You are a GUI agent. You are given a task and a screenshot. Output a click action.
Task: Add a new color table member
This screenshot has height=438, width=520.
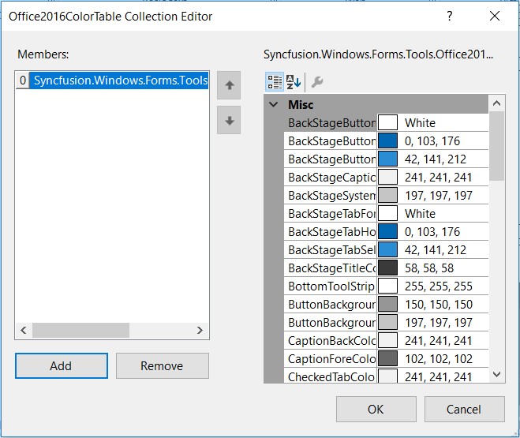coord(62,365)
